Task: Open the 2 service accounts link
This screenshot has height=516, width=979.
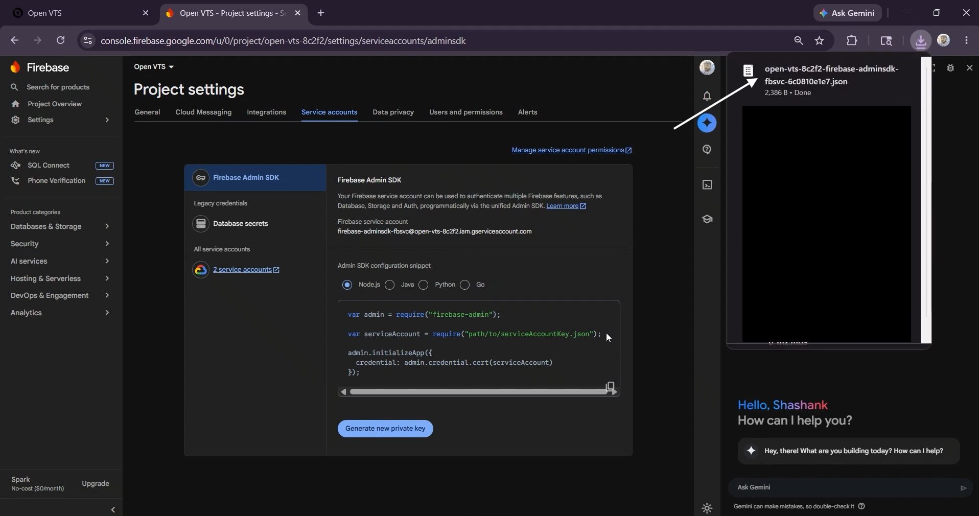Action: pyautogui.click(x=246, y=270)
